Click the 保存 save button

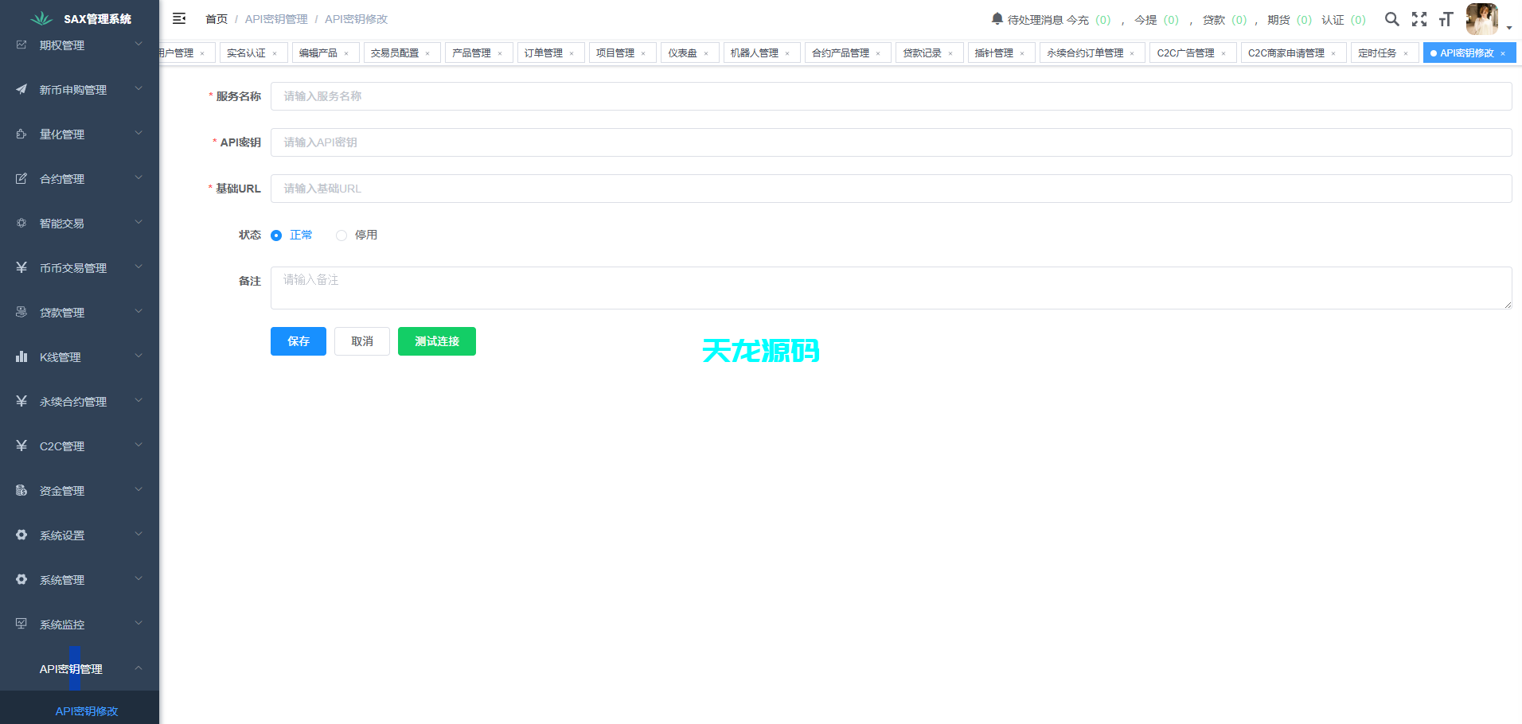(x=298, y=341)
